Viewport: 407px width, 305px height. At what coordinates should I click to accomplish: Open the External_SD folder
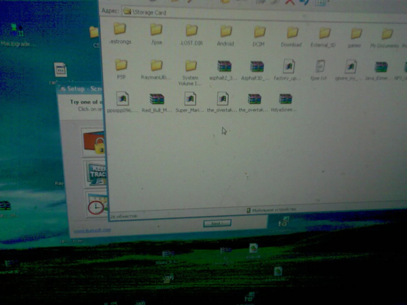coord(323,38)
